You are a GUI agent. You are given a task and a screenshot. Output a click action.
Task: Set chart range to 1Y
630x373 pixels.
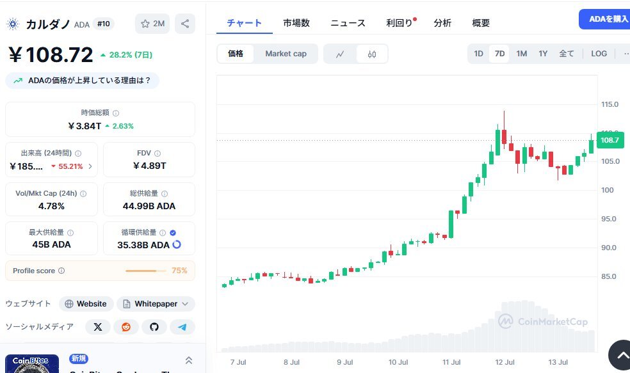point(543,53)
